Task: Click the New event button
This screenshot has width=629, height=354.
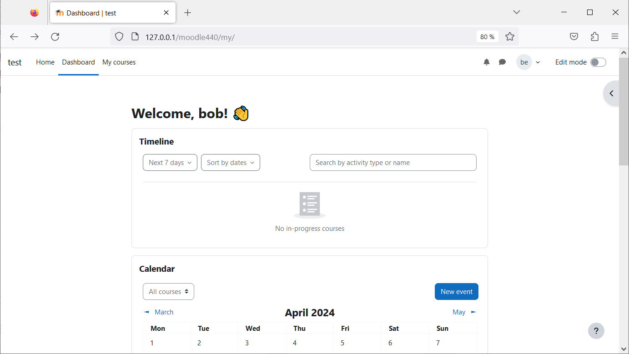Action: point(457,292)
